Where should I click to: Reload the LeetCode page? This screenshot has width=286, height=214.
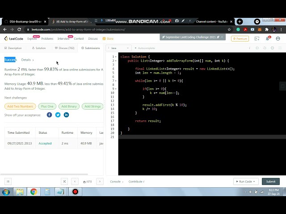[19, 29]
